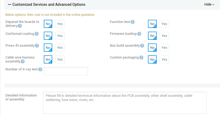Open Firmware loading help icon

click(x=139, y=34)
